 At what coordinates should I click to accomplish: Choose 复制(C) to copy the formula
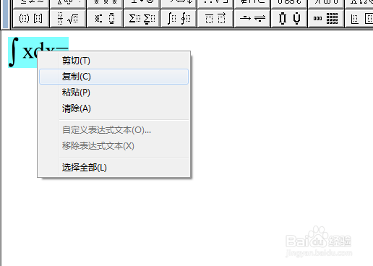pos(113,77)
